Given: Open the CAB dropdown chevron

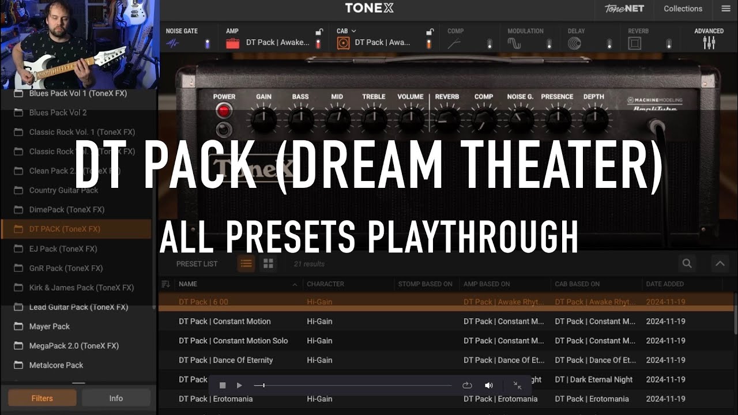Looking at the screenshot, I should 353,31.
